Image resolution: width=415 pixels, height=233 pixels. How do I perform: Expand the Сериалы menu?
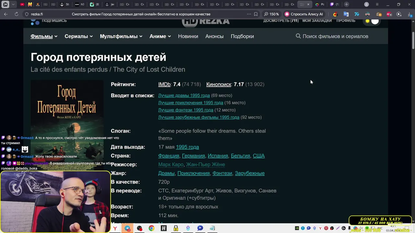pyautogui.click(x=78, y=36)
